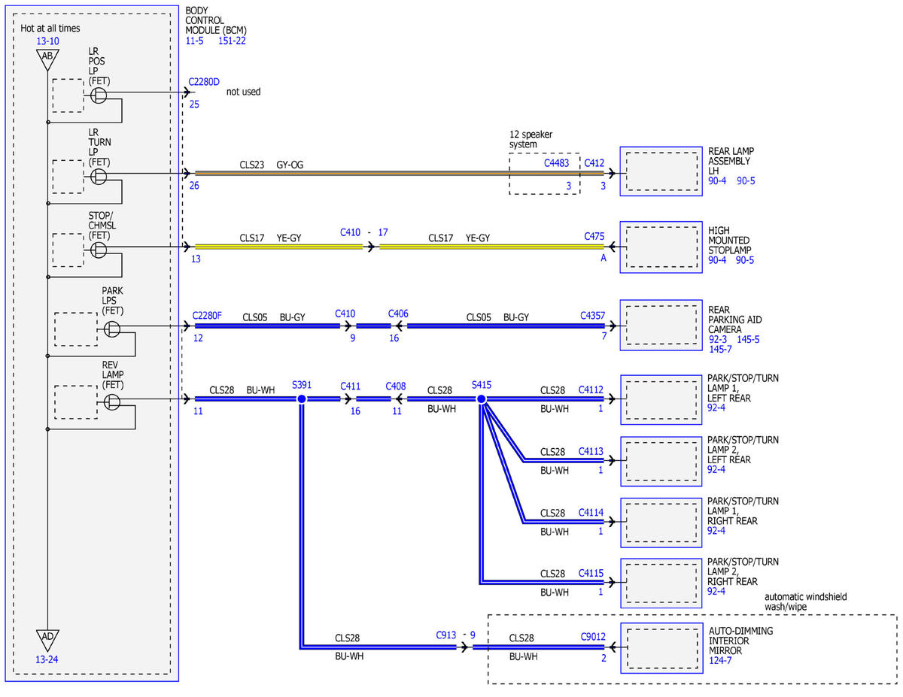Open connector C4115 reference

coord(591,574)
